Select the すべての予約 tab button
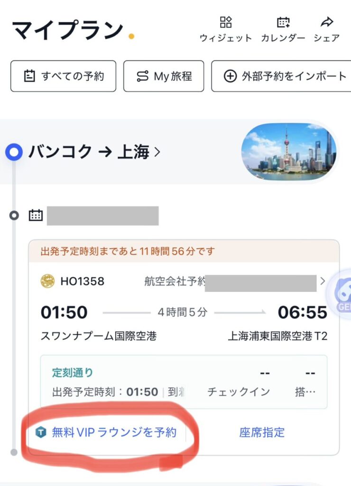351x486 pixels. tap(63, 76)
